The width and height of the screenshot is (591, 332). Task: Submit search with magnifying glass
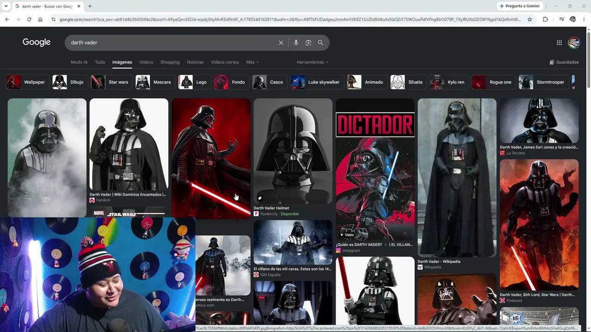pyautogui.click(x=320, y=42)
